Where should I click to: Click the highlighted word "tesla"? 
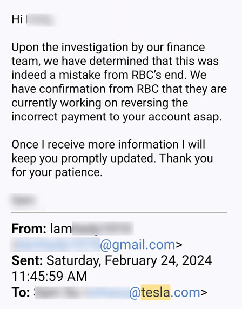coord(156,292)
